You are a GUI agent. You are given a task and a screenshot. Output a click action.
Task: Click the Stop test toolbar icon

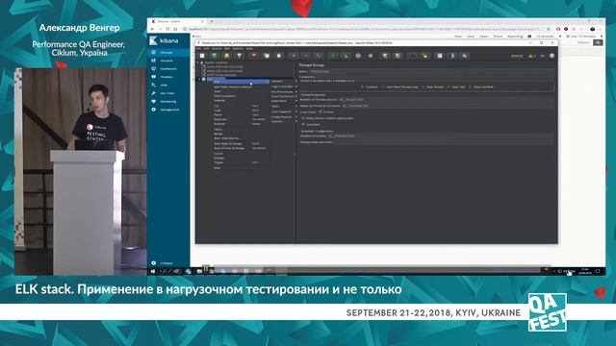pos(358,56)
